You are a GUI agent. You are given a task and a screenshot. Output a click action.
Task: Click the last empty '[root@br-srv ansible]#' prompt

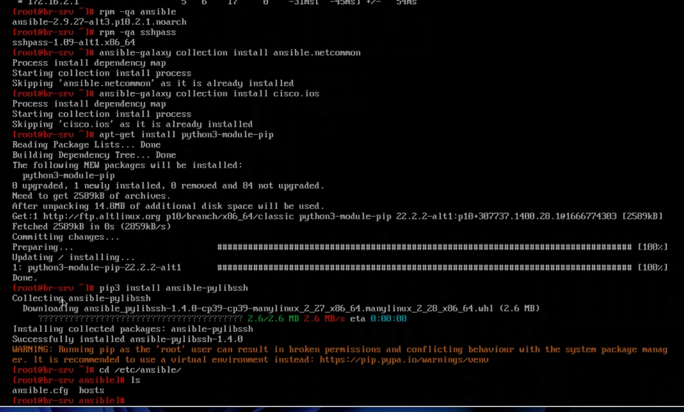click(x=68, y=401)
